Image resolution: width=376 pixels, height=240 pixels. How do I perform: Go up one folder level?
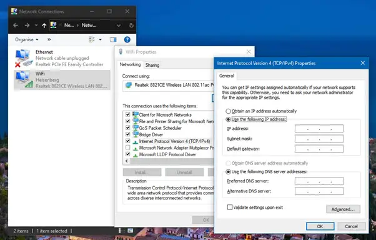[x=44, y=25]
